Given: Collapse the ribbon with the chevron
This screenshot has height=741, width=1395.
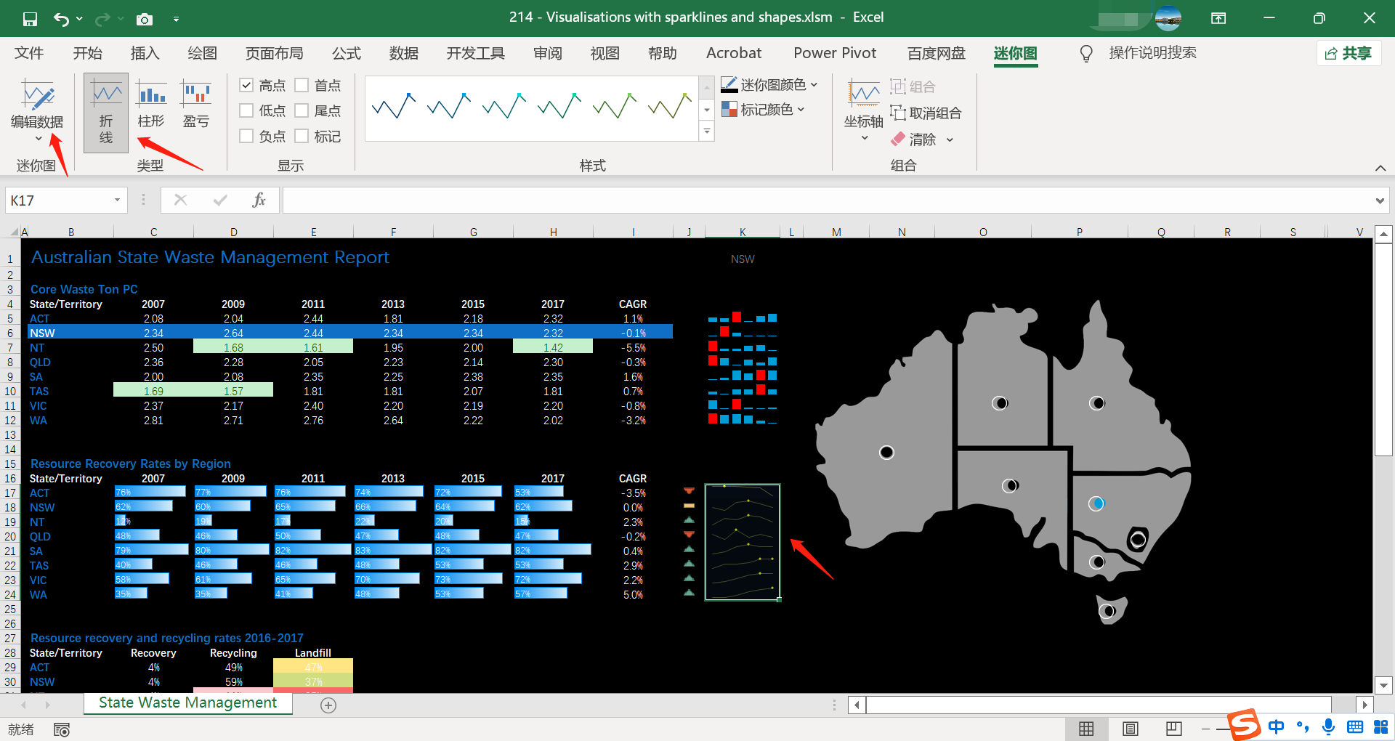Looking at the screenshot, I should [x=1380, y=168].
